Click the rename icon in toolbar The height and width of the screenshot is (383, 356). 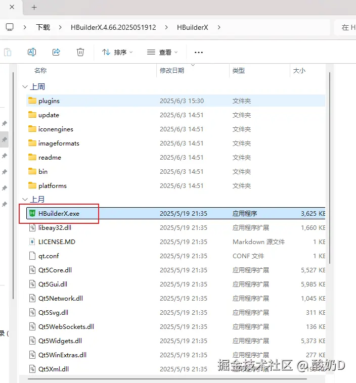click(32, 52)
